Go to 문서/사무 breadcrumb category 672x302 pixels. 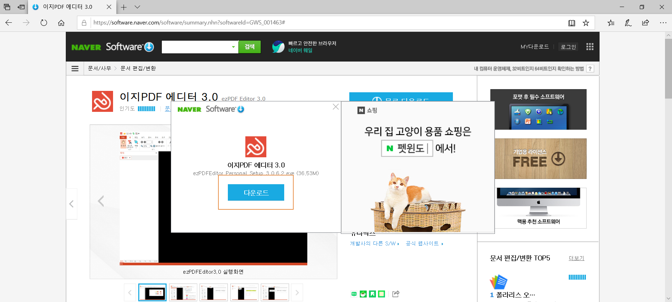coord(99,69)
